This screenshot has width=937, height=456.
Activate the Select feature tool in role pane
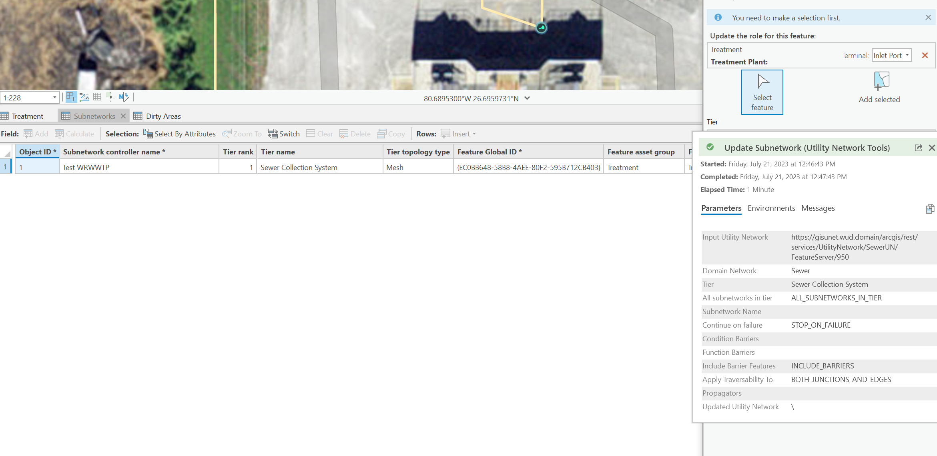[762, 92]
